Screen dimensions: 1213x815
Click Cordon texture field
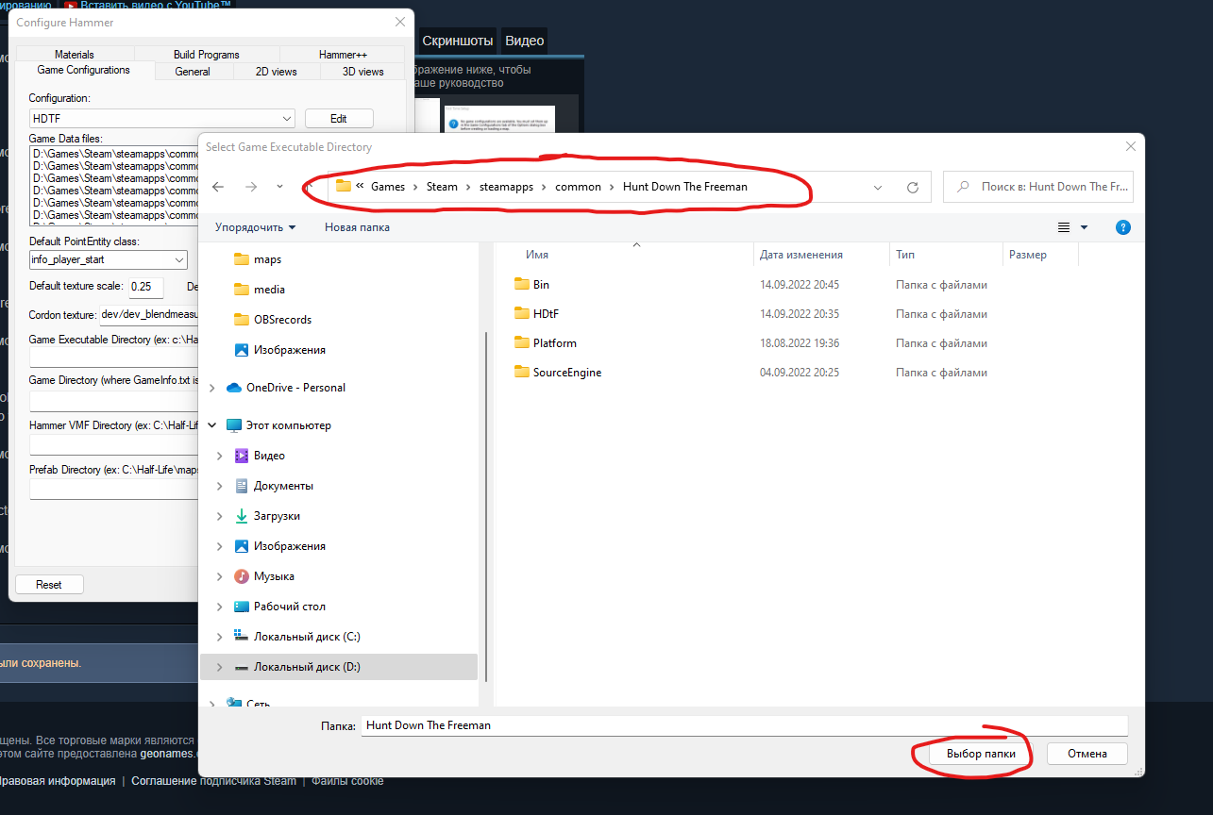(x=149, y=315)
